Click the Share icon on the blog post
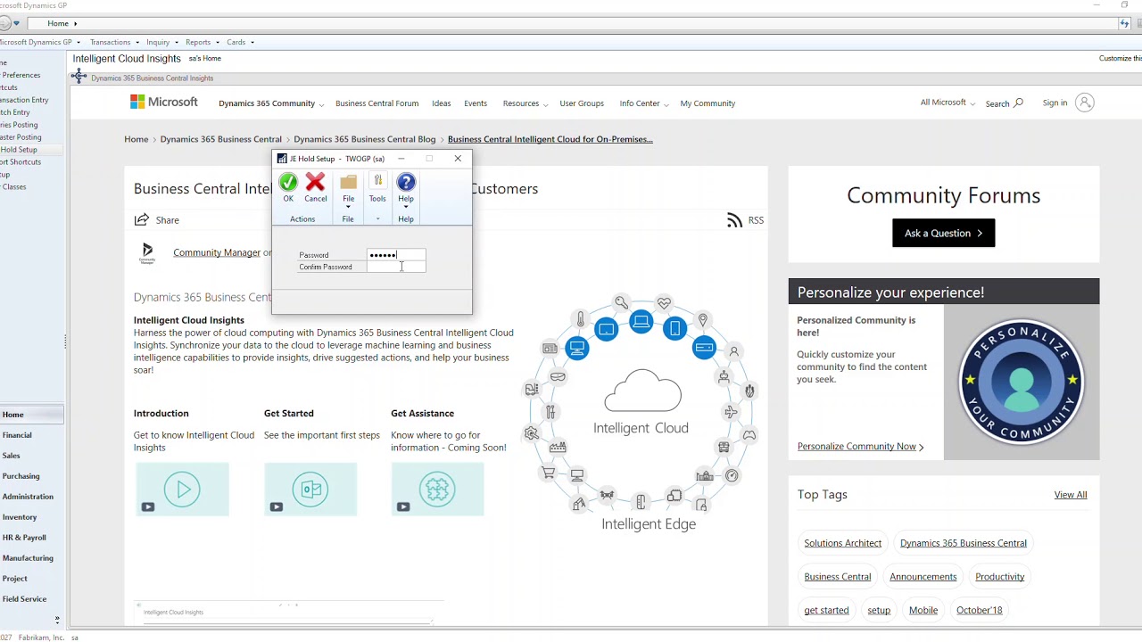 click(142, 219)
